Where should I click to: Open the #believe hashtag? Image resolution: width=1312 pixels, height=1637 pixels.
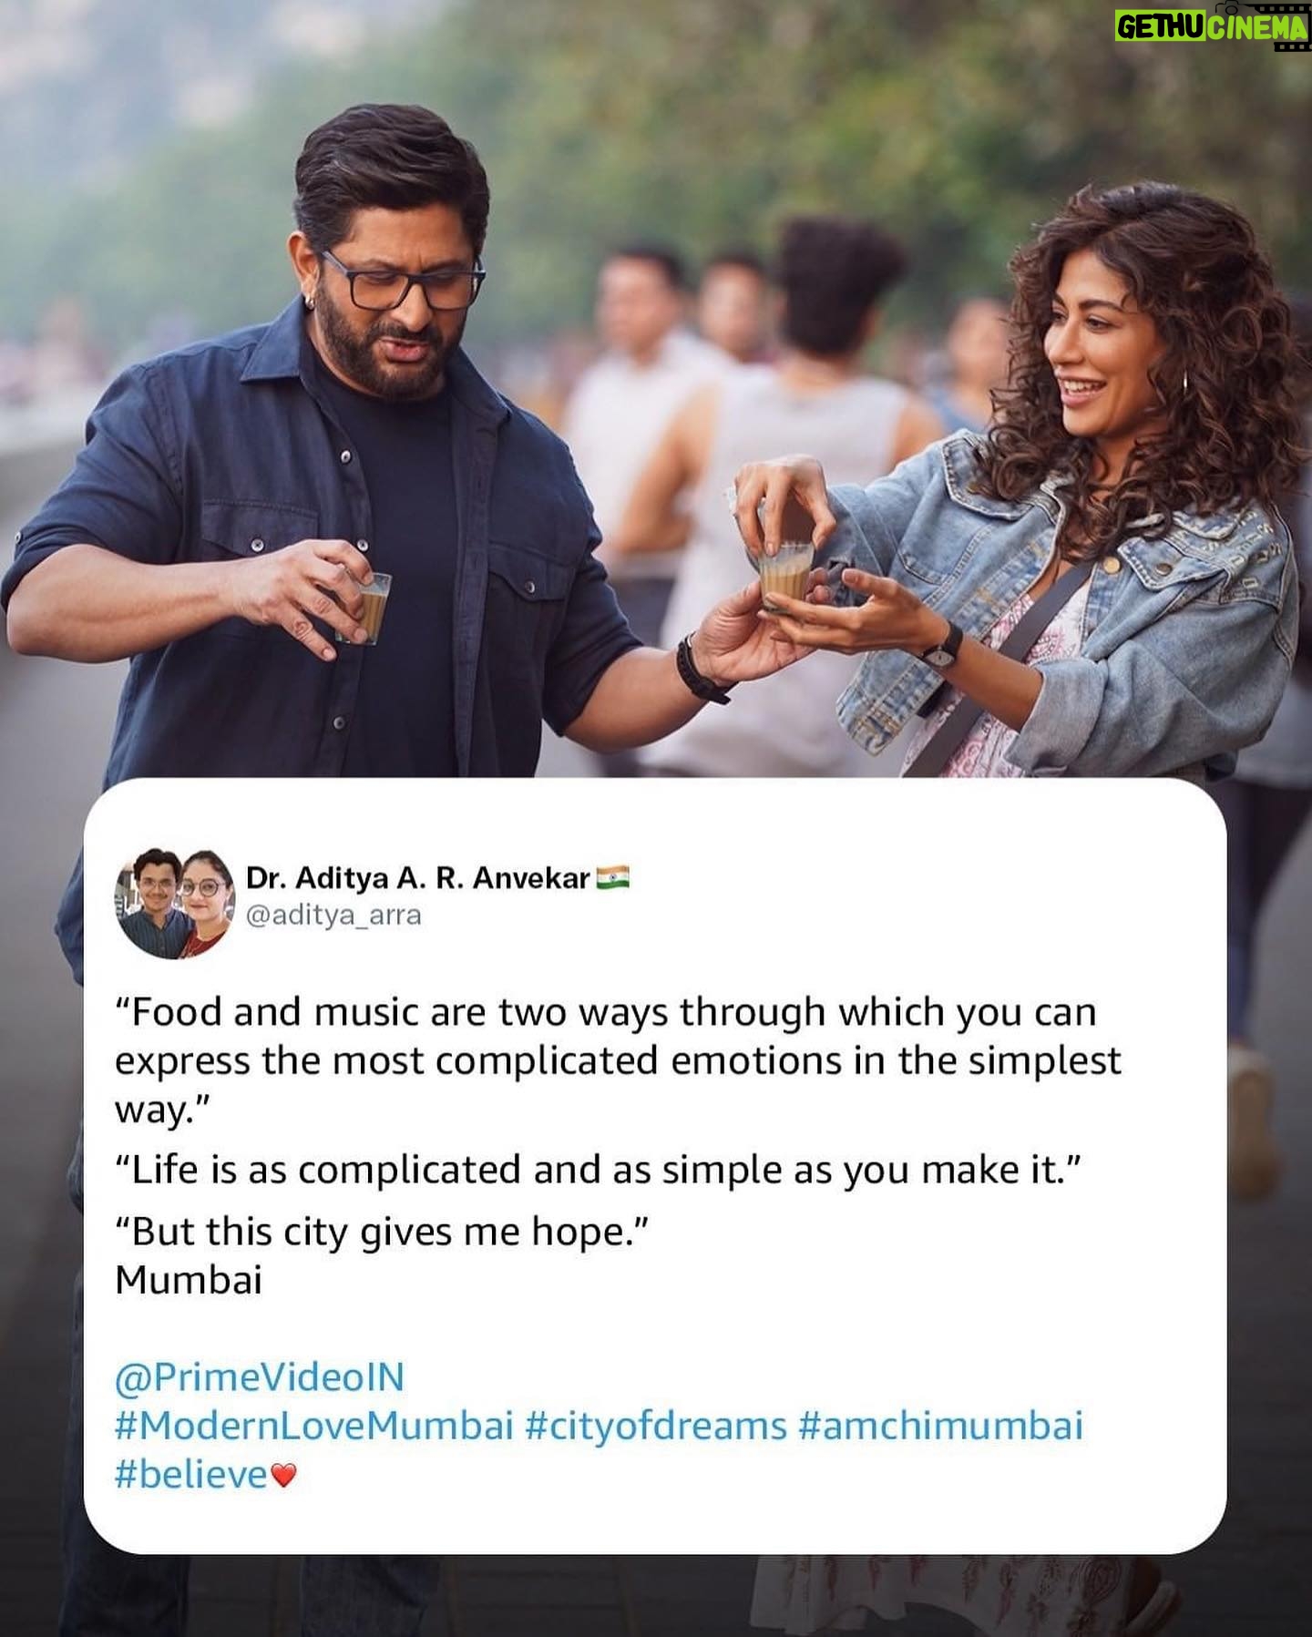coord(191,1475)
